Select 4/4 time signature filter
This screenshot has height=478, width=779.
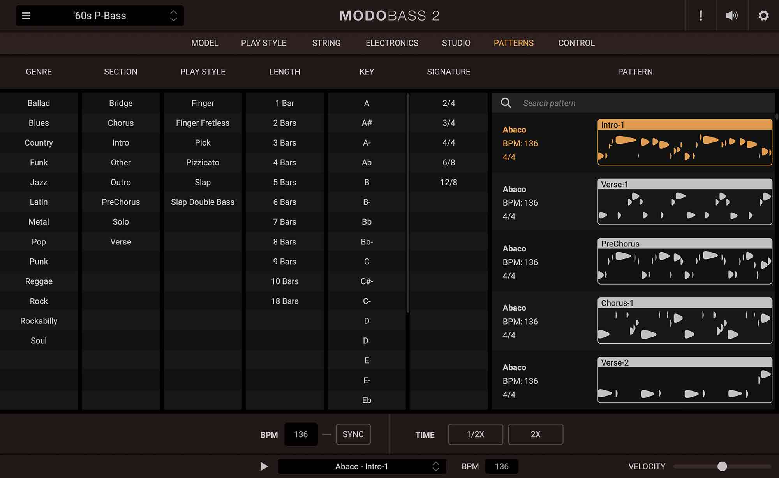point(448,142)
